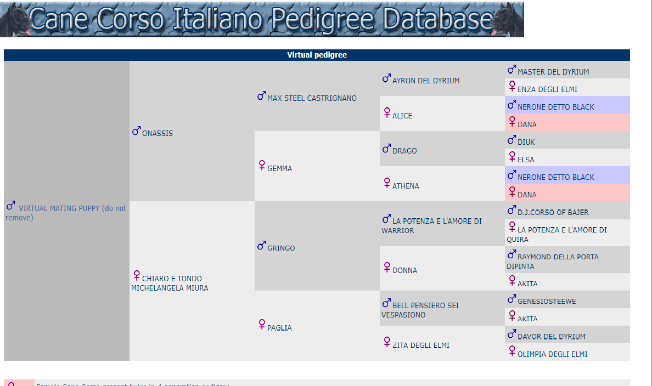Click male symbol beside LA POTENZA WARRIOR

click(x=387, y=219)
